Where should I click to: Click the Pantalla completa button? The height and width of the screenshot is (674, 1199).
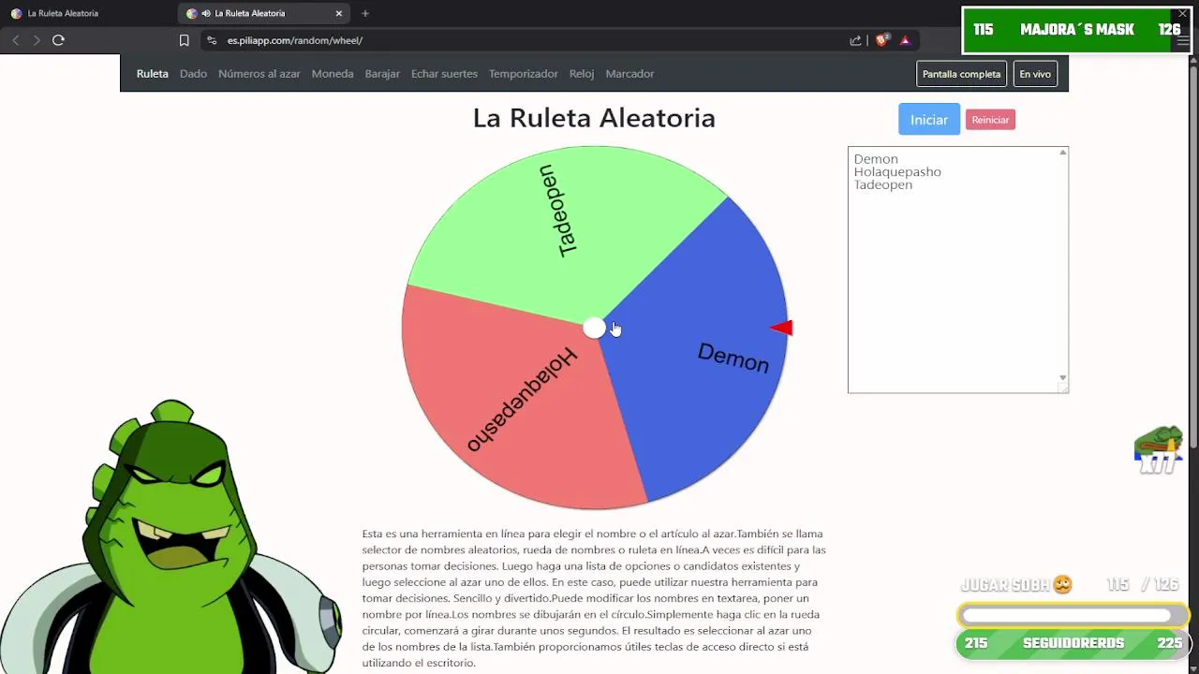point(961,74)
